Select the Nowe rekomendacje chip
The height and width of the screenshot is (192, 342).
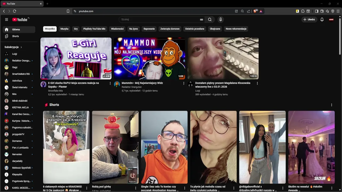[236, 29]
